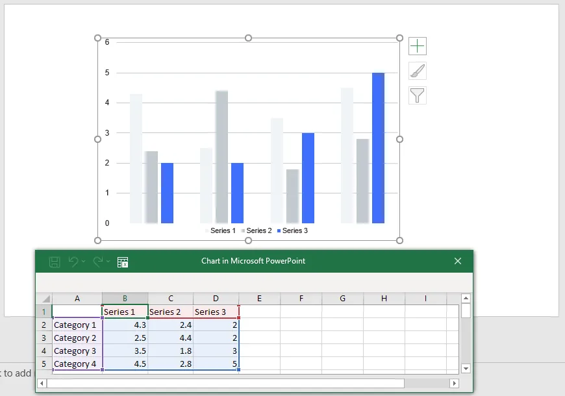
Task: Select the cell with value 5
Action: click(x=216, y=364)
